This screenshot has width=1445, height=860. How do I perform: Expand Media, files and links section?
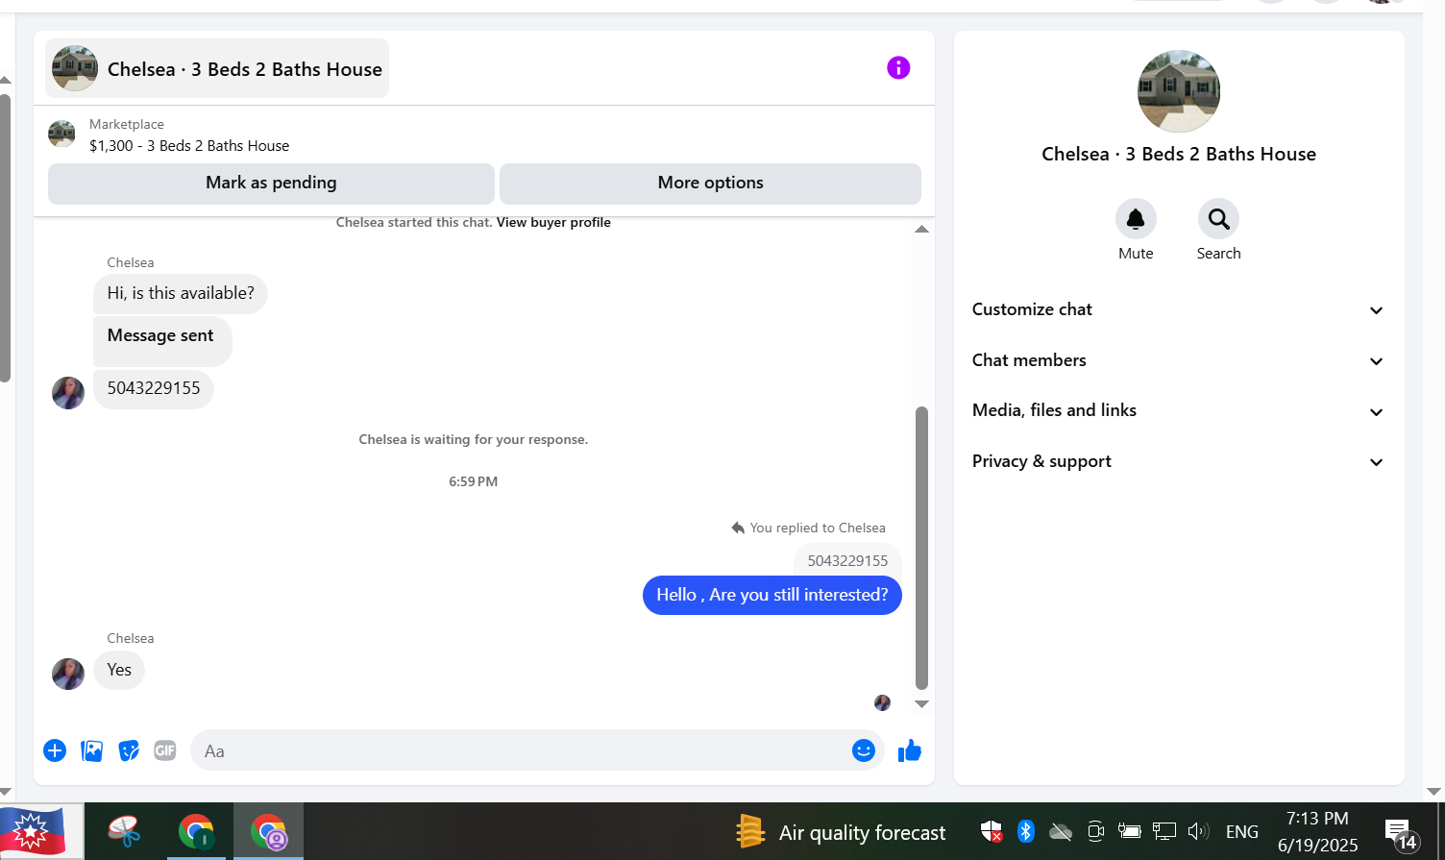pyautogui.click(x=1179, y=410)
